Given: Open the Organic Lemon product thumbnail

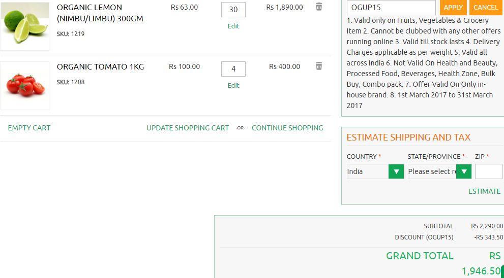Looking at the screenshot, I should click(25, 26).
